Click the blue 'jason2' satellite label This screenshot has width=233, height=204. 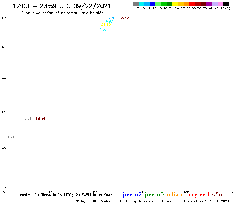pyautogui.click(x=132, y=195)
